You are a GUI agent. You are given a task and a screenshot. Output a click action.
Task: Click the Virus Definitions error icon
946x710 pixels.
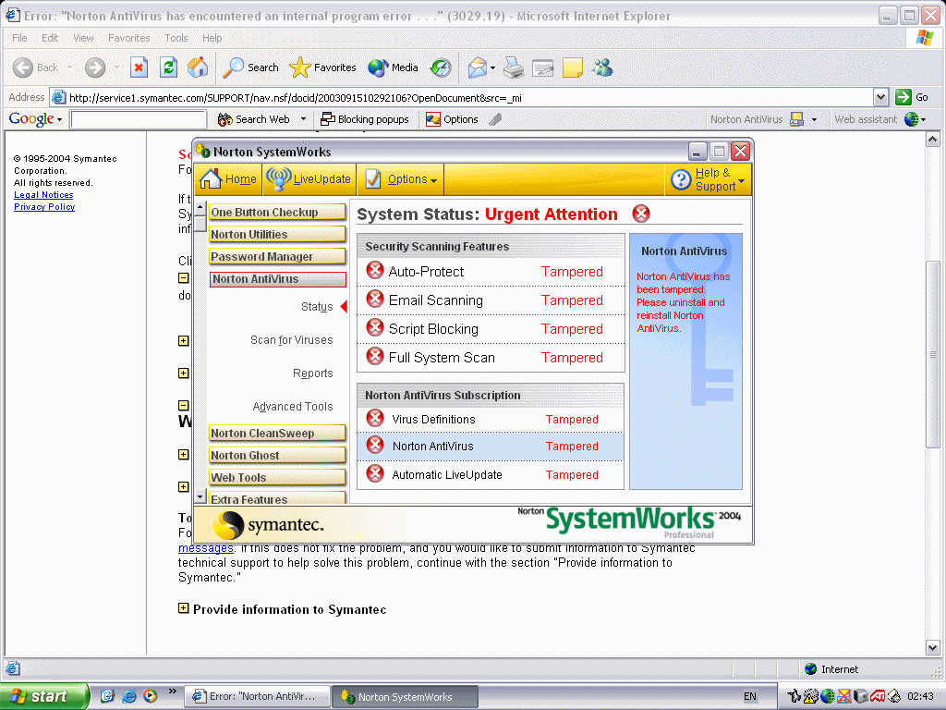(x=375, y=418)
